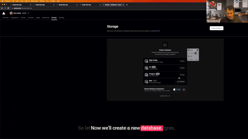Open the Apple menu in the menu bar
This screenshot has height=139, width=248.
coord(2,1)
